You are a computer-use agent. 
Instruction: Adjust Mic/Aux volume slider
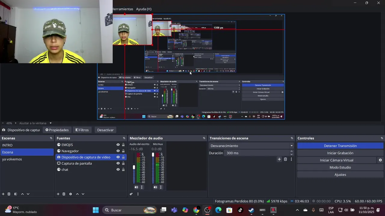pos(153,155)
